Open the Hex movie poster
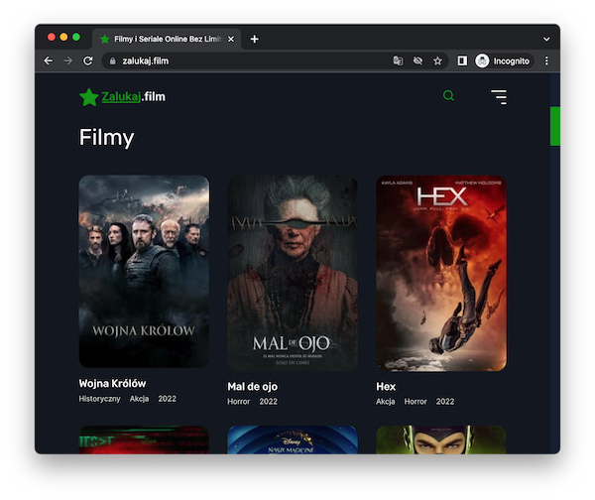Image resolution: width=595 pixels, height=500 pixels. point(441,273)
